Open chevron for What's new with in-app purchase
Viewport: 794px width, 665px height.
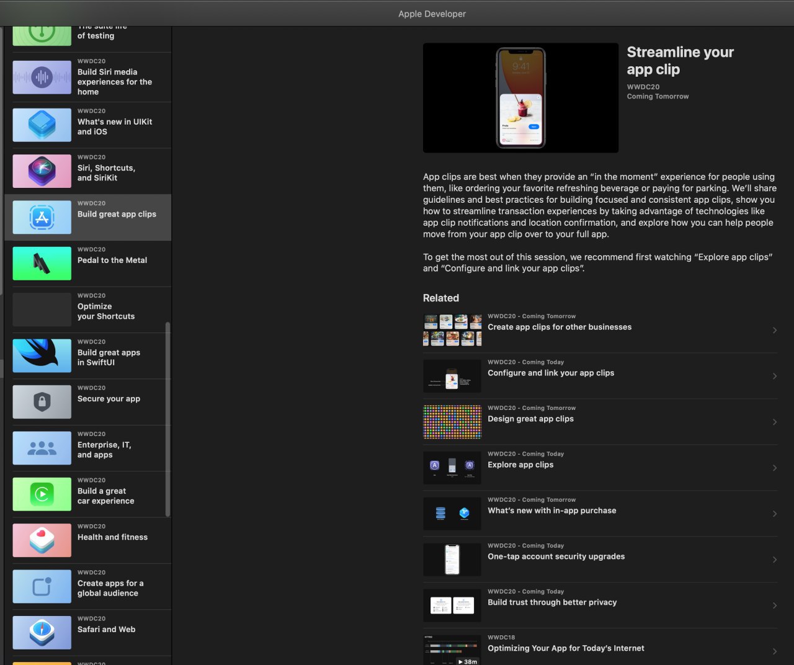(775, 514)
